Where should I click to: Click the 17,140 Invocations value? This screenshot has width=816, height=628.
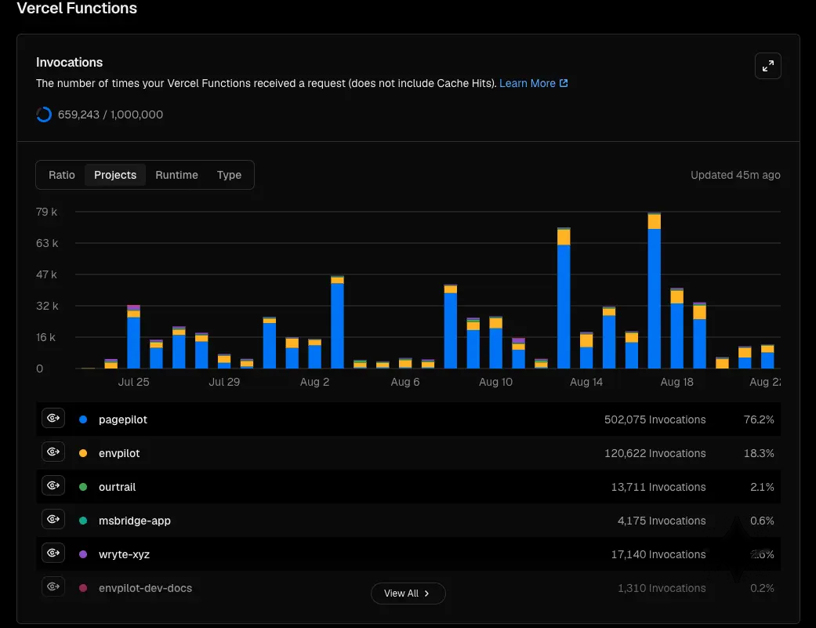[658, 554]
